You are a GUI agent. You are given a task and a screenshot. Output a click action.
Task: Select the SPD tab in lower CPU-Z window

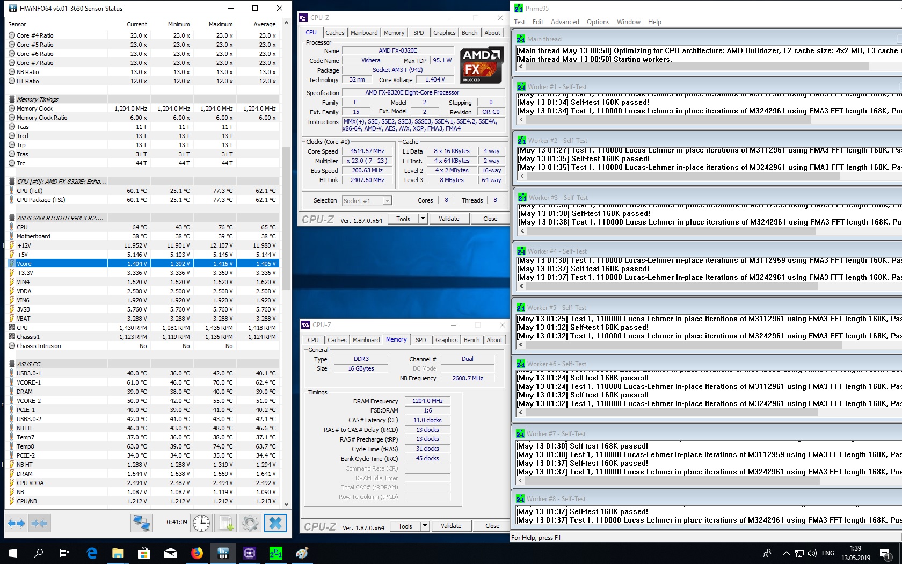(x=421, y=340)
